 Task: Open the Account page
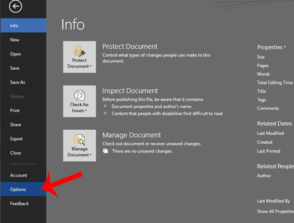click(23, 175)
